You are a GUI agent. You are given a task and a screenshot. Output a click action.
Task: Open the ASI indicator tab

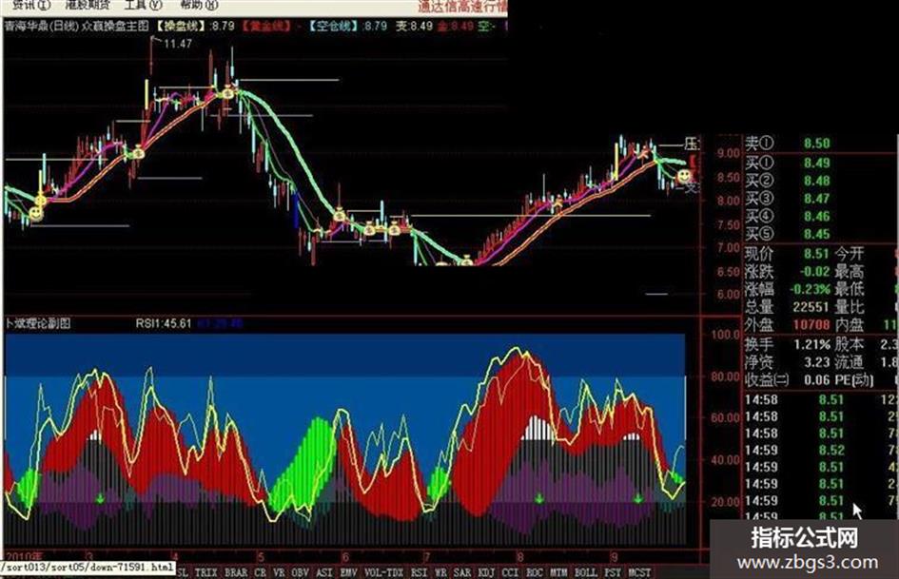click(x=324, y=572)
